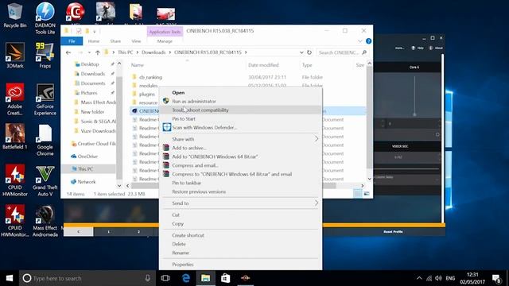
Task: Click the Name column header
Action: [x=138, y=65]
